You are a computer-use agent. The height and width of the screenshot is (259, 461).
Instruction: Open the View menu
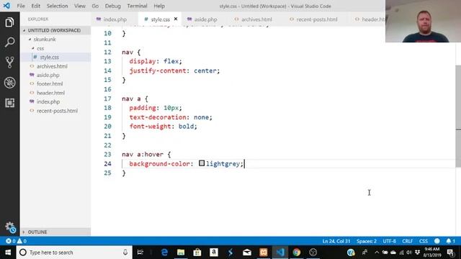[80, 6]
